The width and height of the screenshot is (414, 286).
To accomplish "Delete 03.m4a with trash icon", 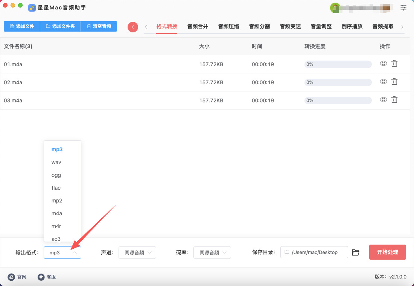I will coord(394,100).
